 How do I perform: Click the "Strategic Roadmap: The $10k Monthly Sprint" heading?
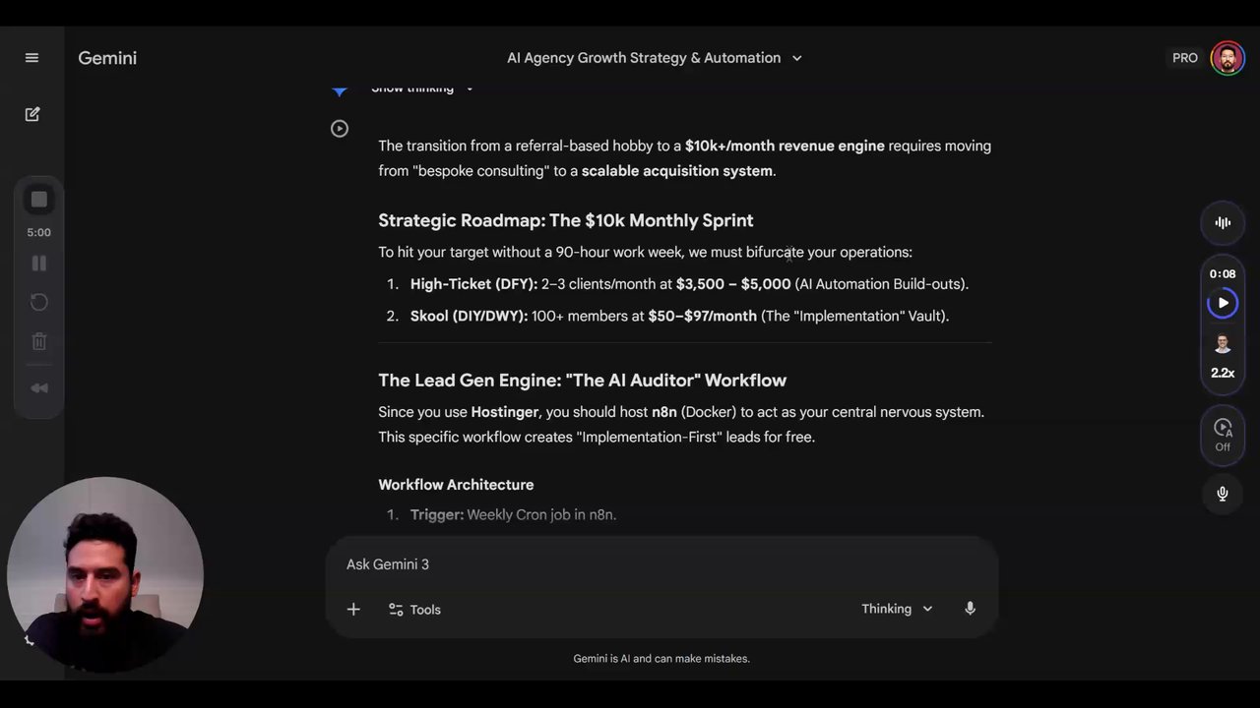pyautogui.click(x=566, y=220)
